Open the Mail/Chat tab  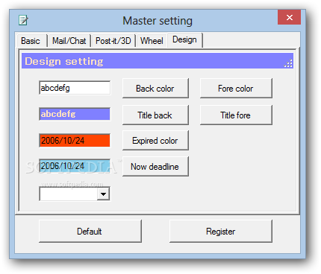[x=69, y=41]
